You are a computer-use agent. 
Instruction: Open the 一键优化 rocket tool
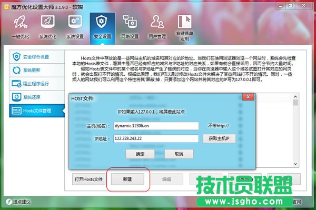pyautogui.click(x=21, y=27)
